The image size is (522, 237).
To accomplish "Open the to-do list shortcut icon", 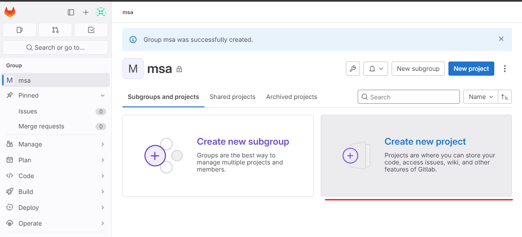I will tap(91, 30).
